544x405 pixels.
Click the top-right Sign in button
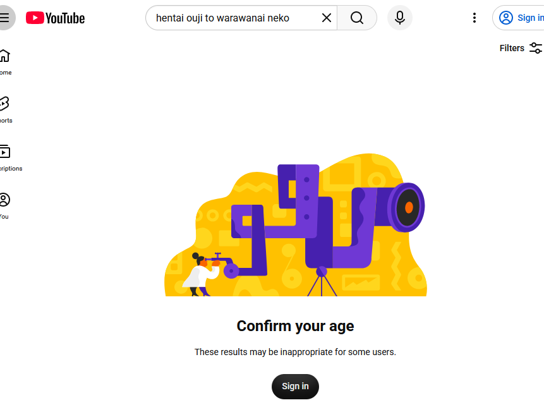519,18
